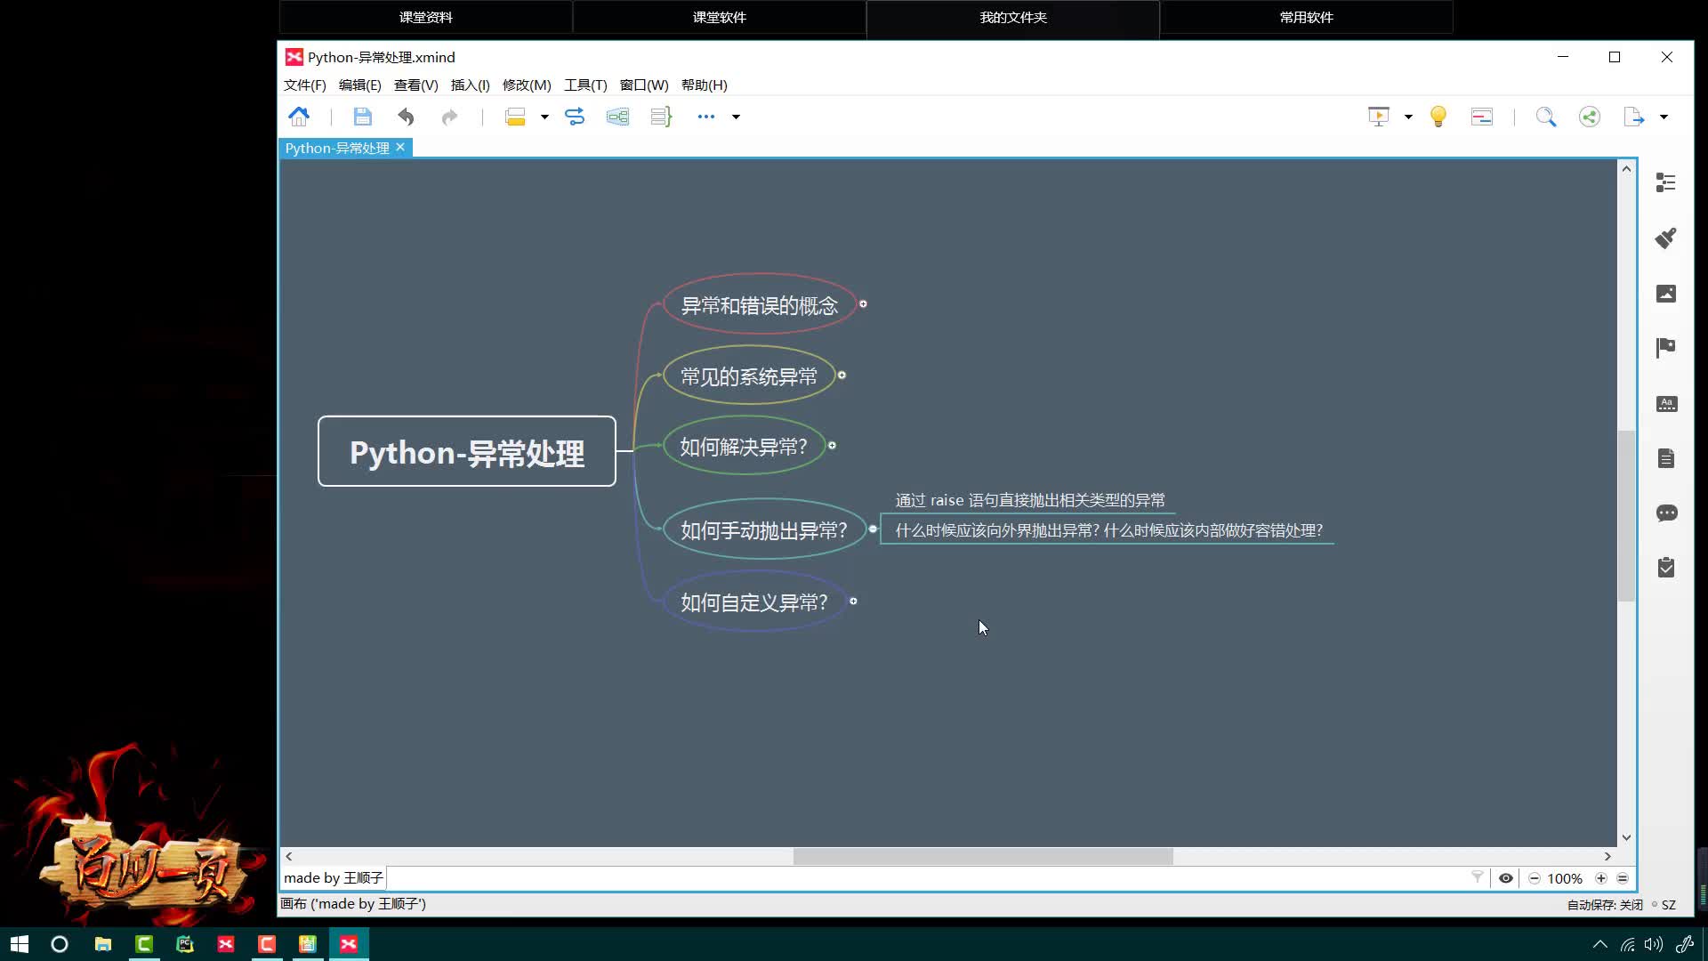The height and width of the screenshot is (961, 1708).
Task: Open the 修改(M) menu
Action: [526, 85]
